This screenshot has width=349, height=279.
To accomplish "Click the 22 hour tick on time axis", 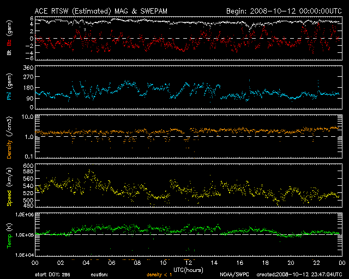I will coord(316,263).
